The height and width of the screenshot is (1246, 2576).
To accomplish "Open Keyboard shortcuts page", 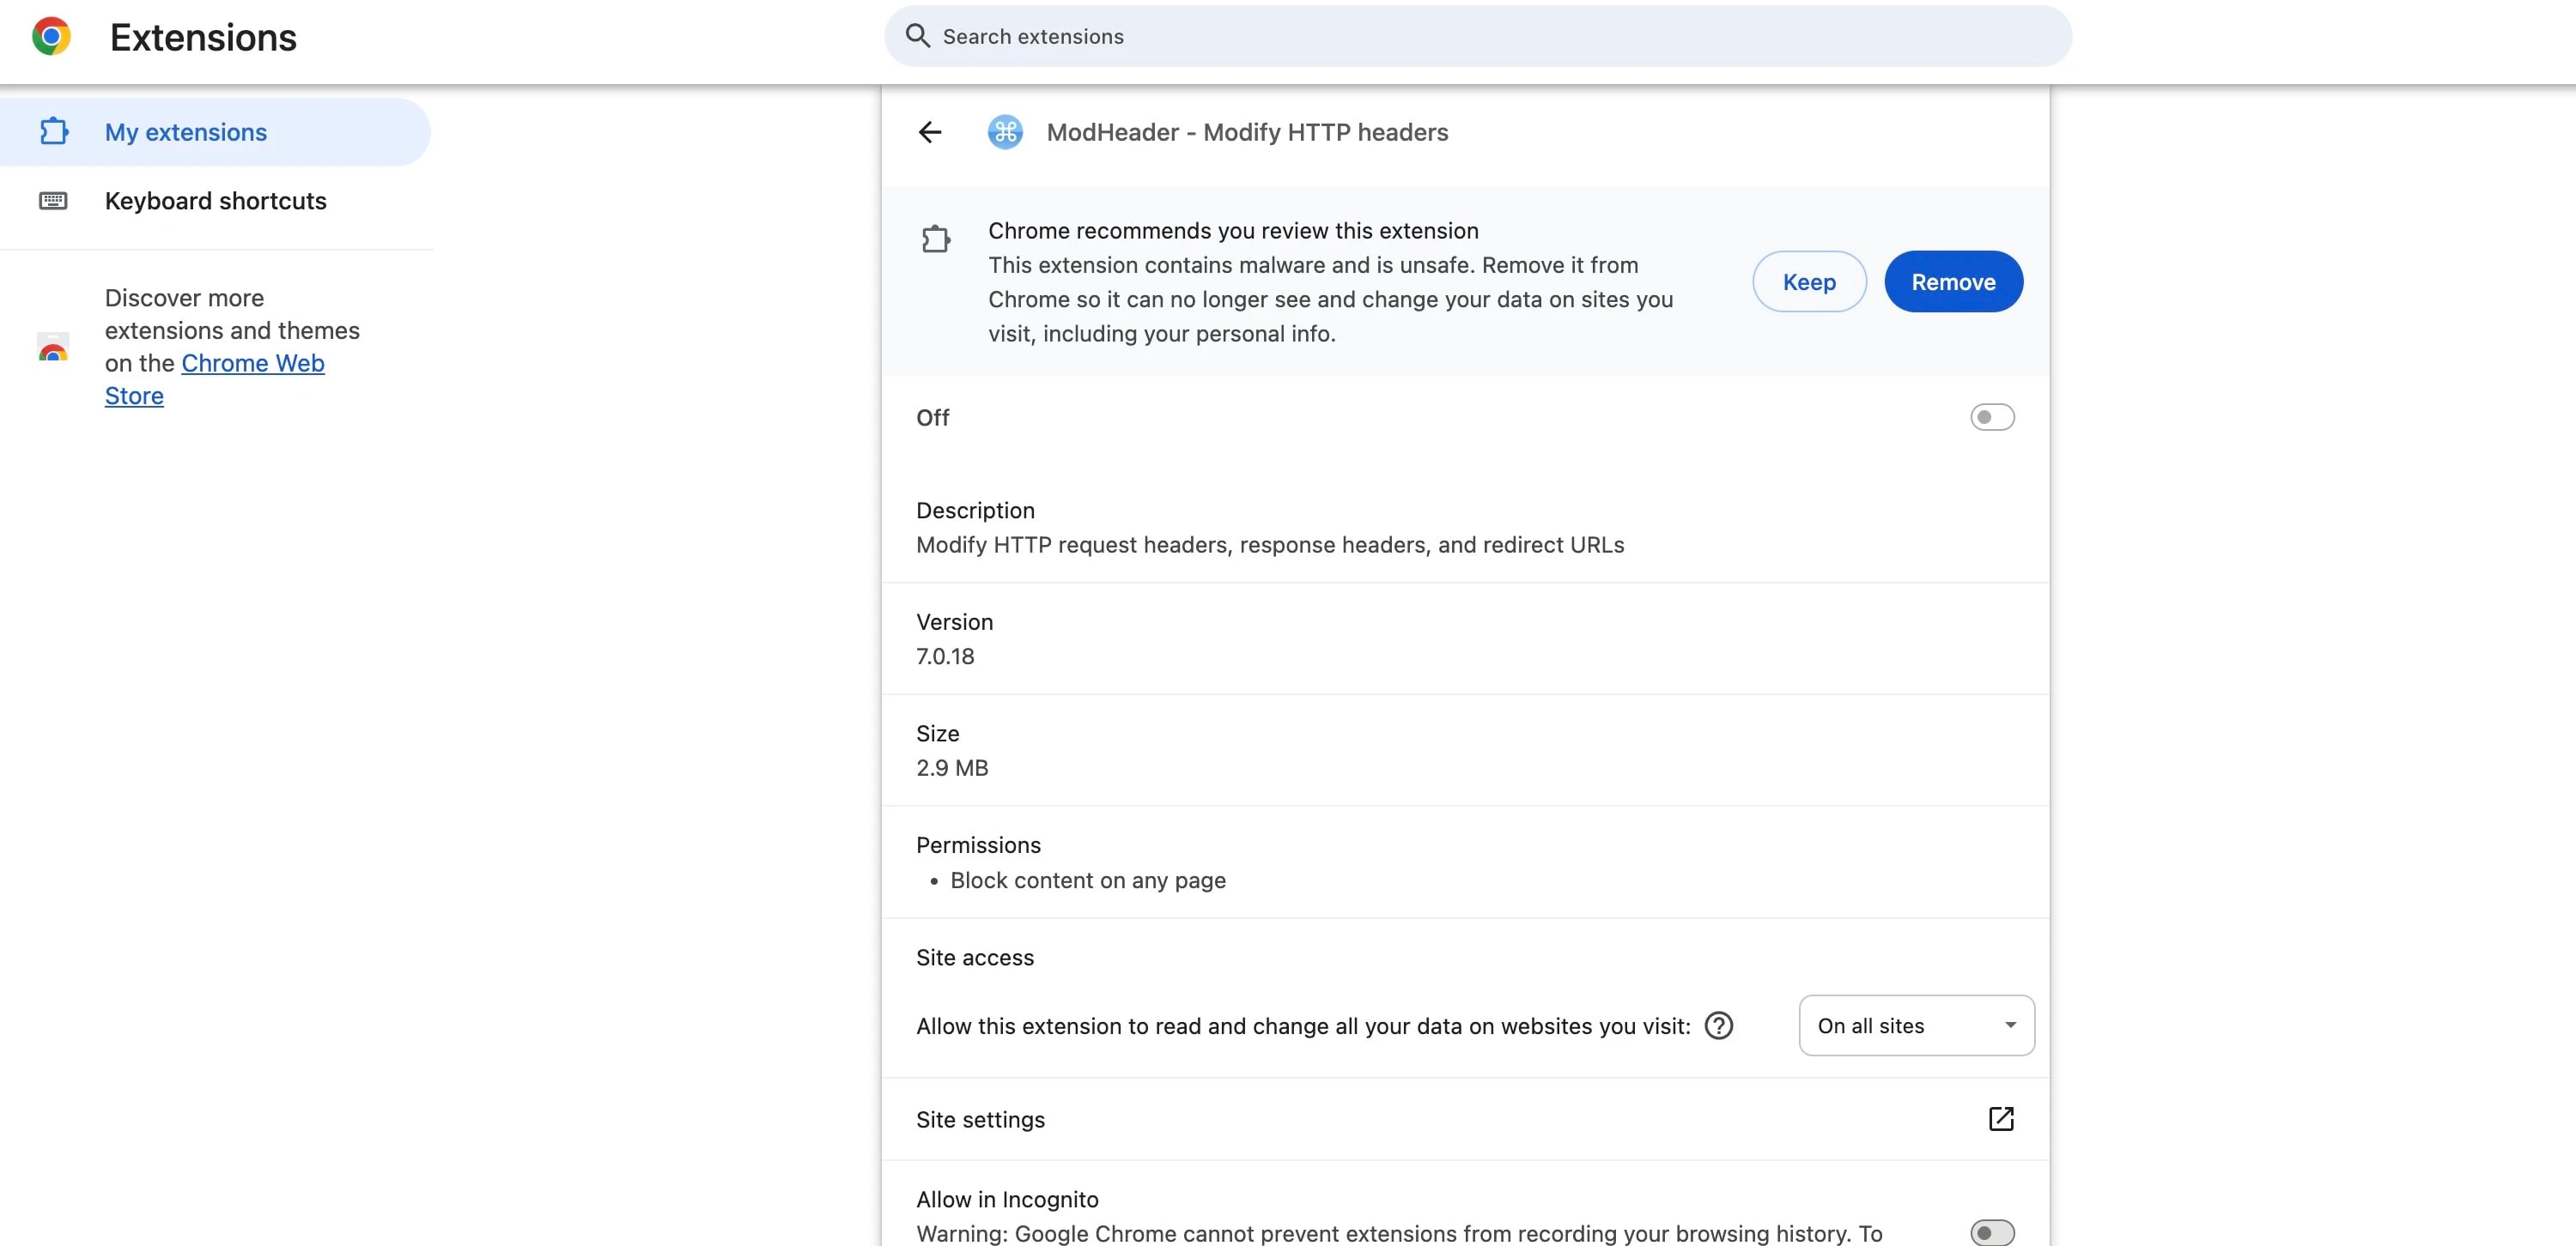I will 215,201.
